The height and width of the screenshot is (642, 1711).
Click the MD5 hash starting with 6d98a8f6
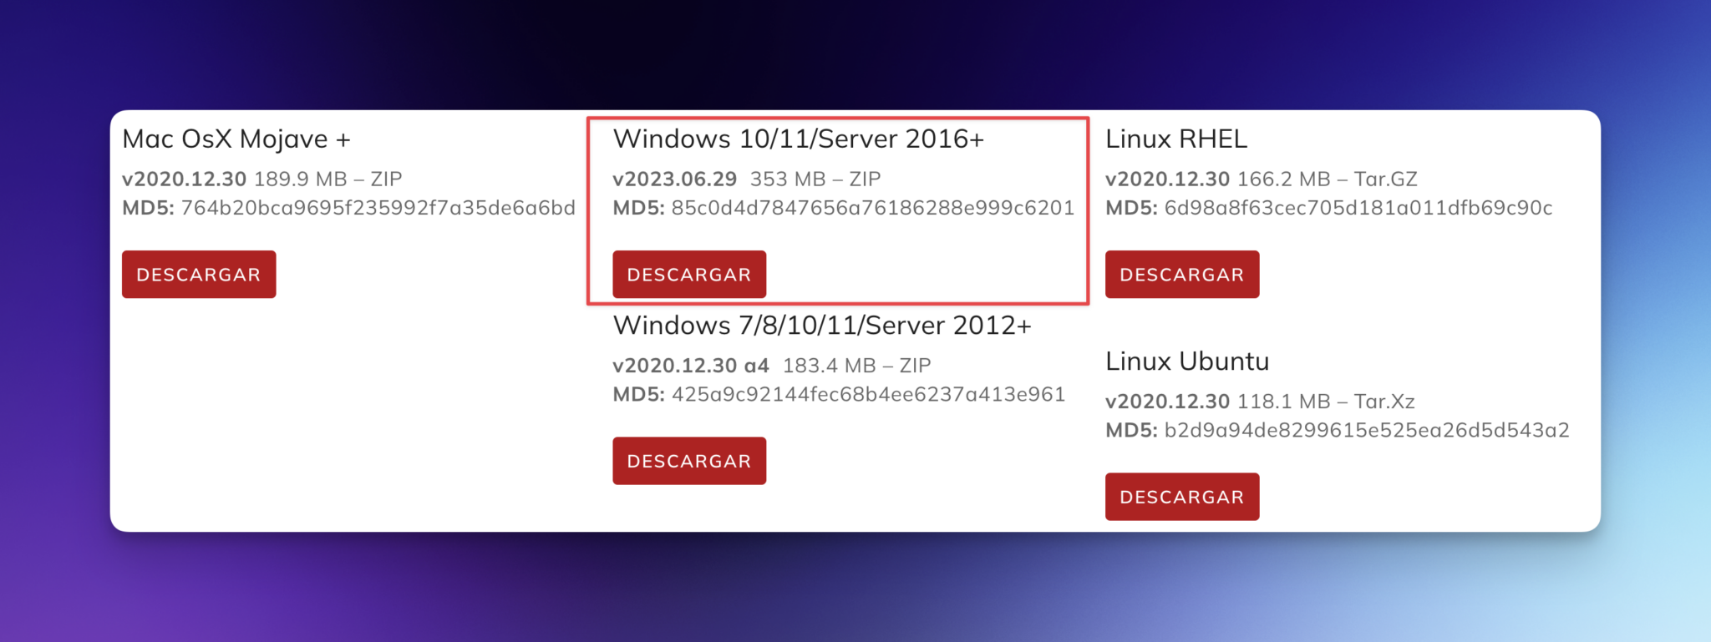1358,208
